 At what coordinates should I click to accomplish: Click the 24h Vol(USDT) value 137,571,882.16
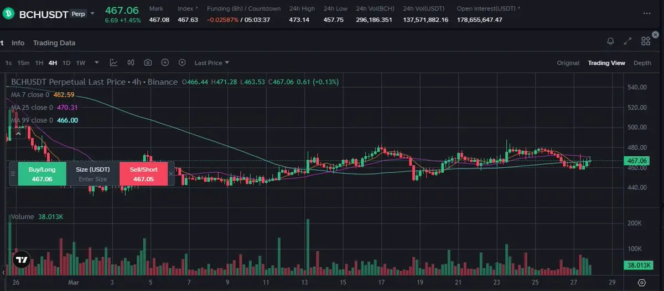[426, 20]
